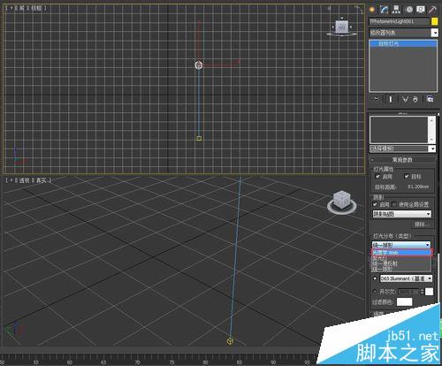Collapse the 常规参数 rollout header
442x366 pixels.
[x=402, y=160]
